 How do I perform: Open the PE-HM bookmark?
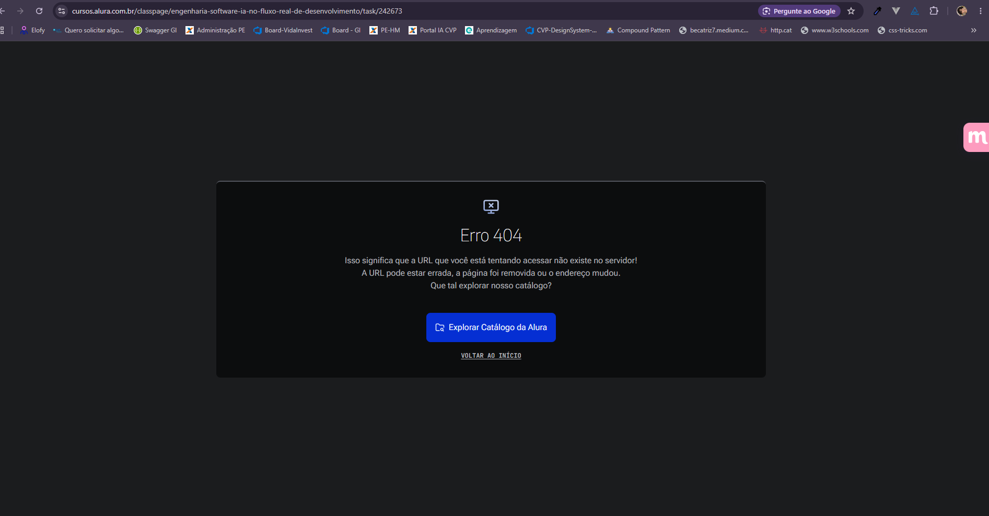pos(385,30)
